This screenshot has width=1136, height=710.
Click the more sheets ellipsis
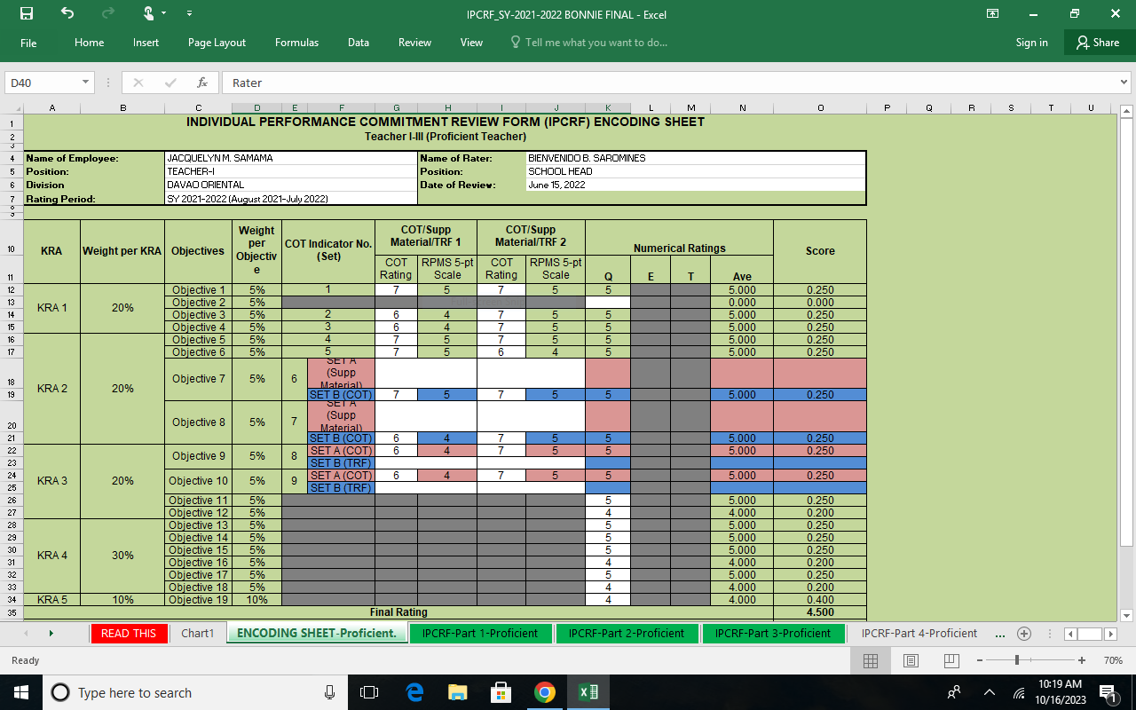click(x=1001, y=634)
